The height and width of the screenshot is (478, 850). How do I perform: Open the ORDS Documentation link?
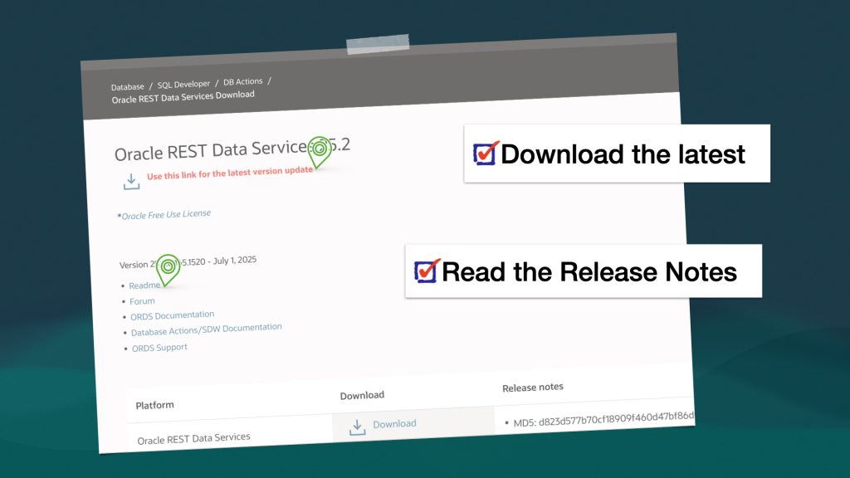(173, 315)
